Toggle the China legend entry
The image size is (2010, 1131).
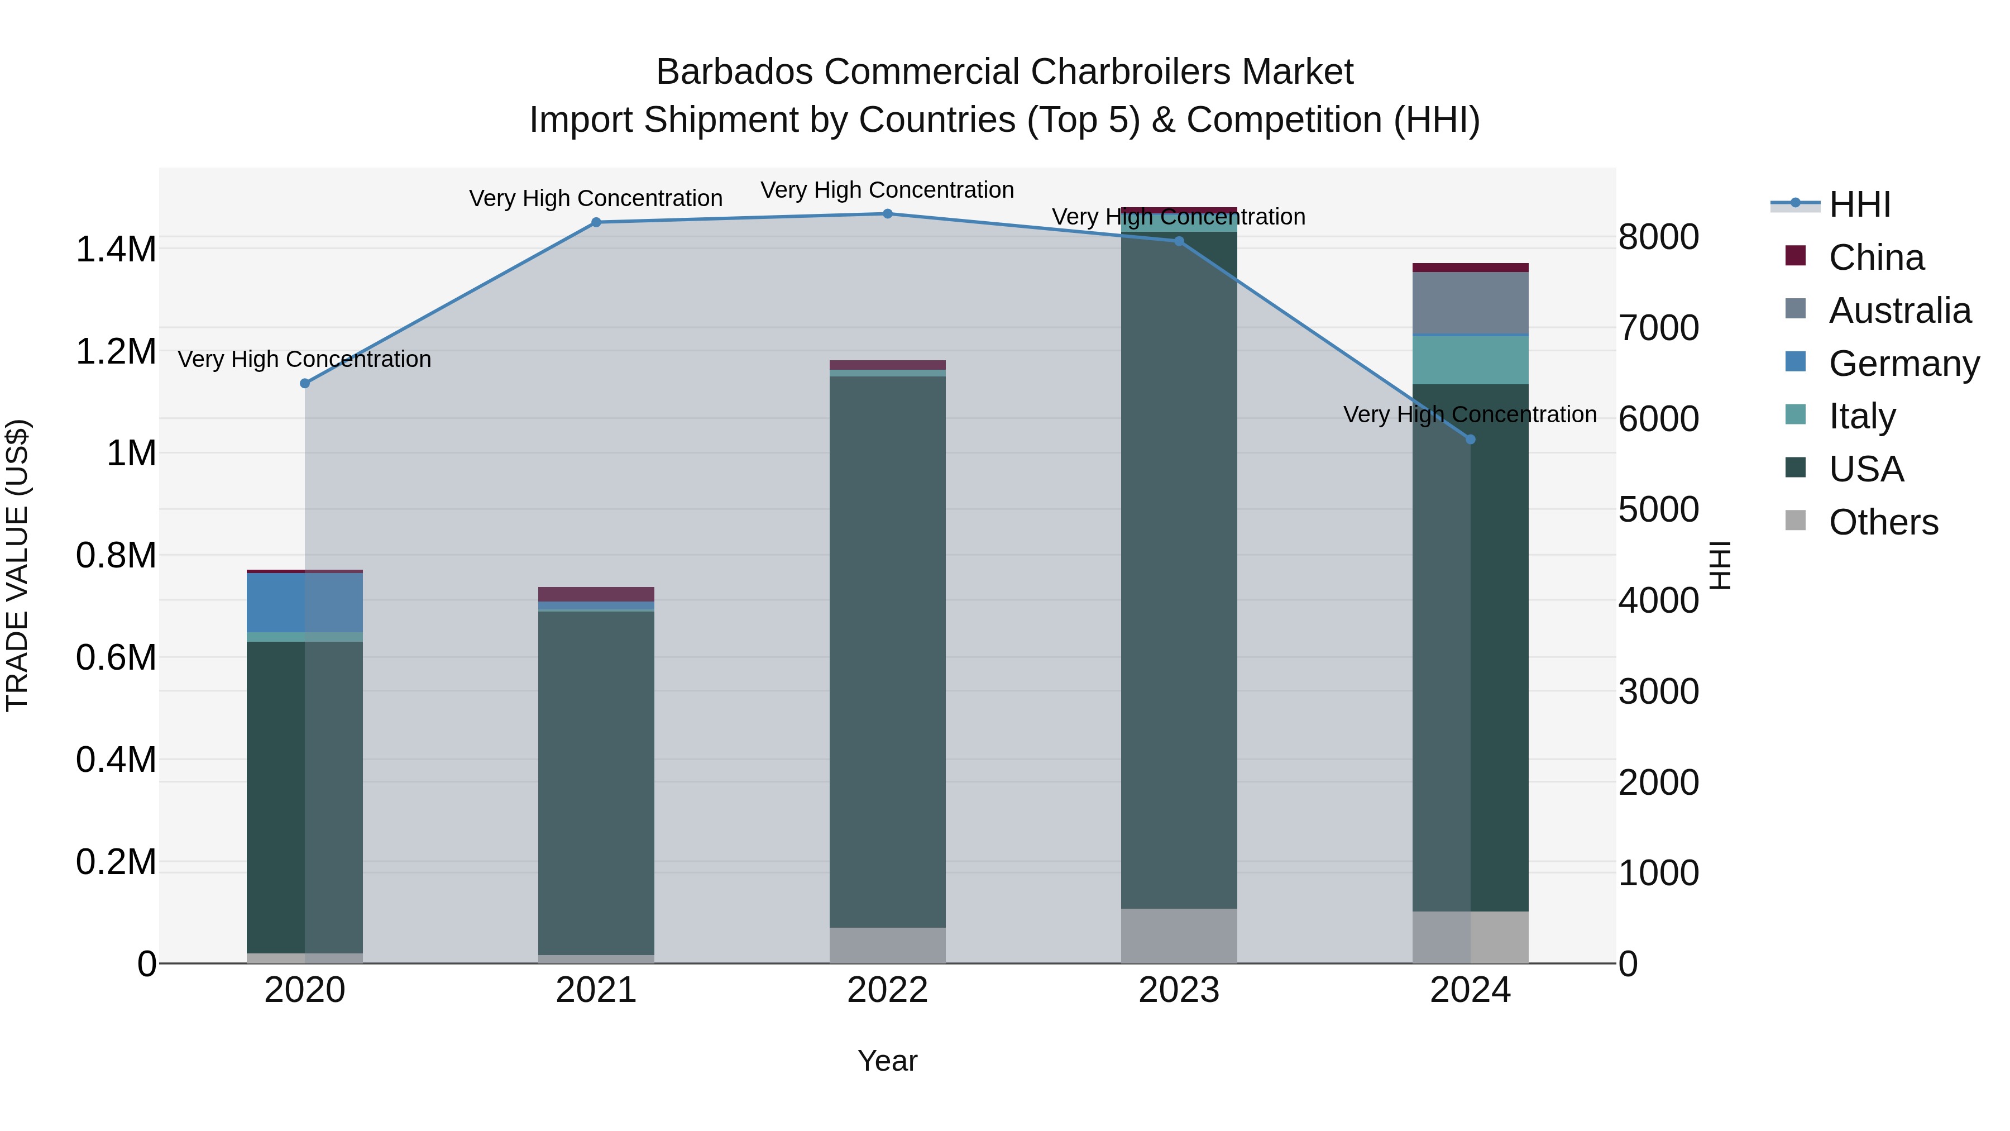pos(1855,257)
